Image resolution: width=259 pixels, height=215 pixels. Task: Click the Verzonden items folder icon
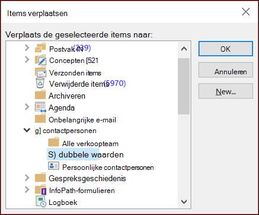pyautogui.click(x=40, y=72)
